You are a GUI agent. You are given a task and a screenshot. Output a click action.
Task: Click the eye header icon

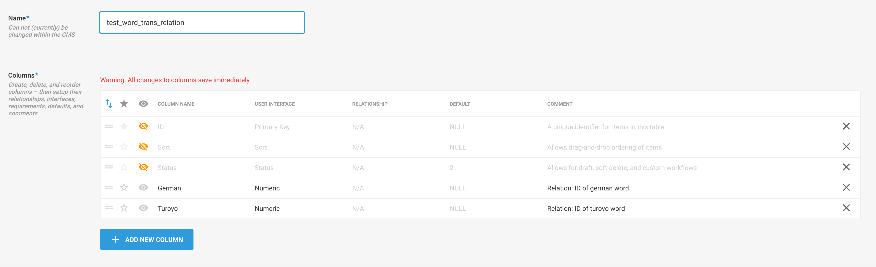[143, 104]
